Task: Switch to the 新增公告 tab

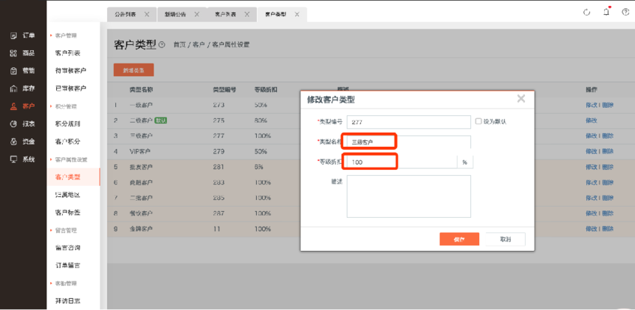Action: 175,14
